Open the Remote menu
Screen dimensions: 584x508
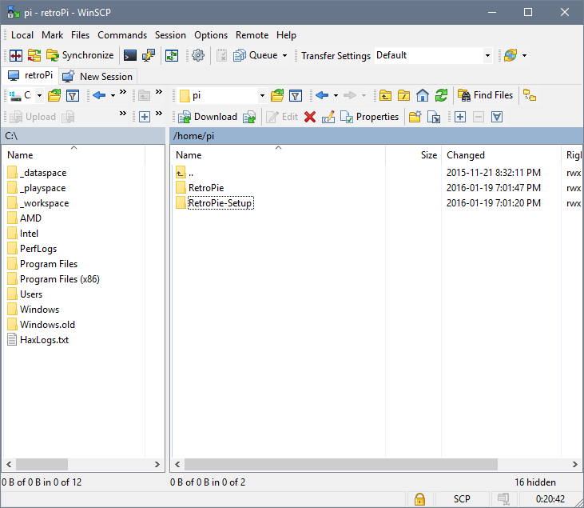pos(252,35)
